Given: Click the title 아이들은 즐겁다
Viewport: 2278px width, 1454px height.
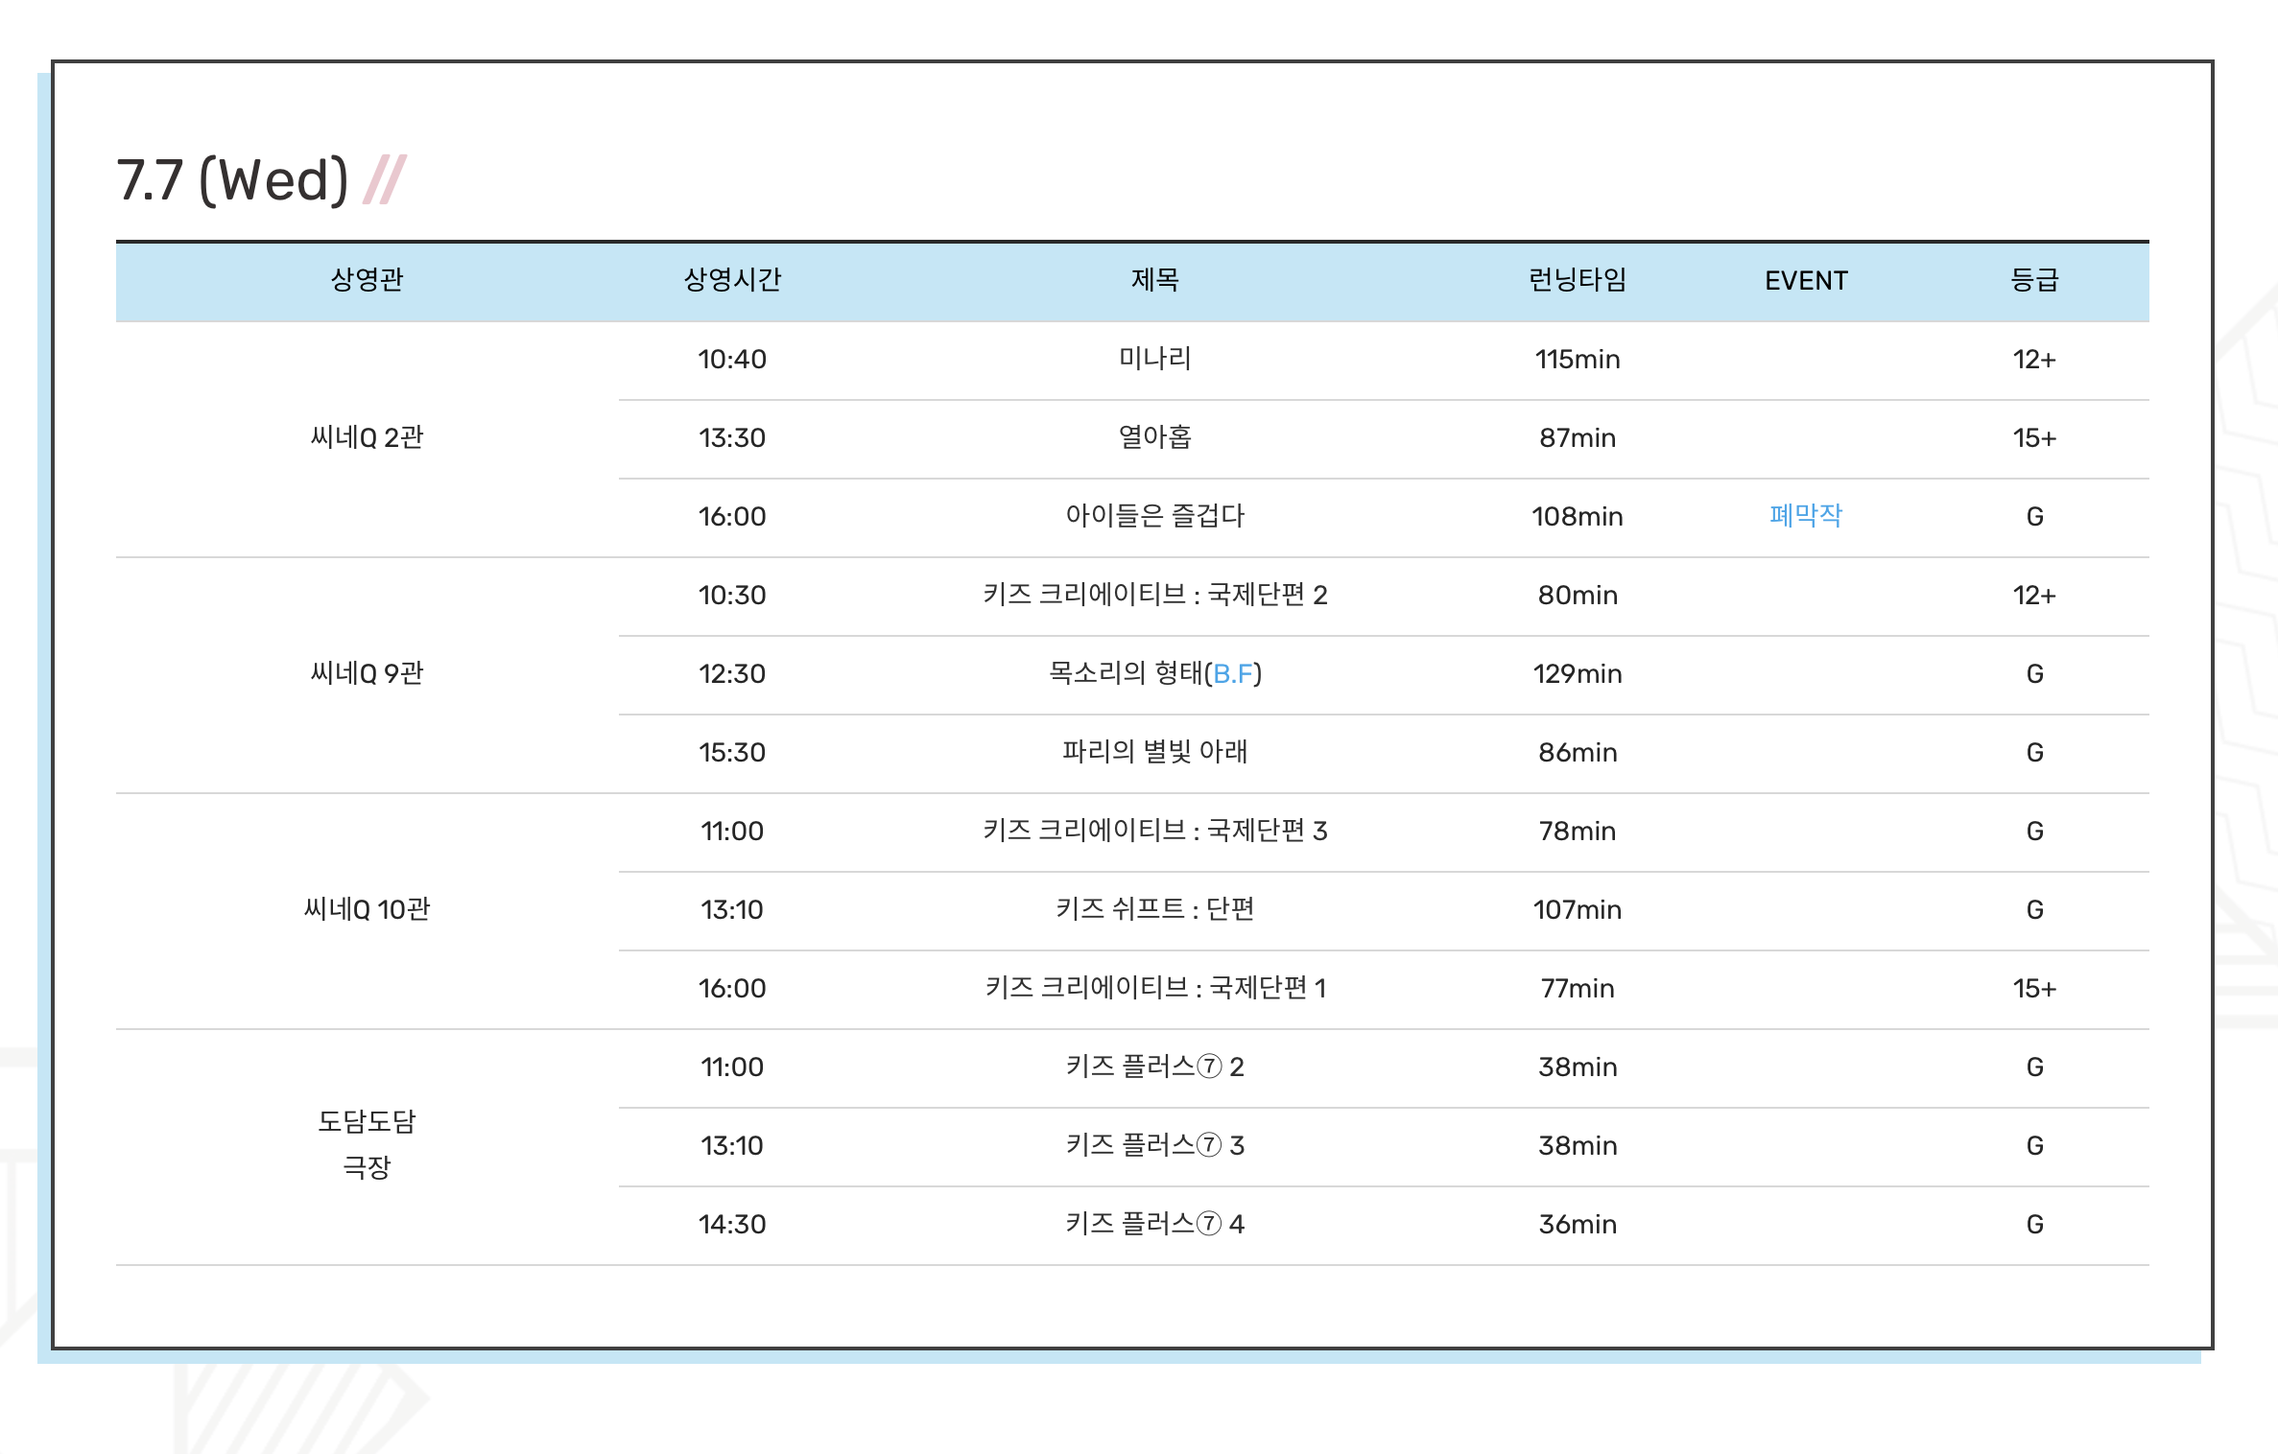Looking at the screenshot, I should click(1155, 516).
